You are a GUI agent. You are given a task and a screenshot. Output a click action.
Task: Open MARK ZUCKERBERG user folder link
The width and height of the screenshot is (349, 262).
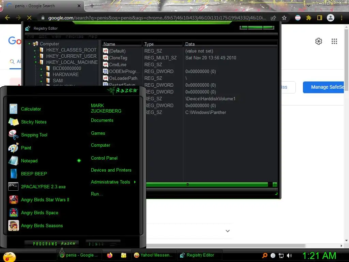pyautogui.click(x=106, y=108)
